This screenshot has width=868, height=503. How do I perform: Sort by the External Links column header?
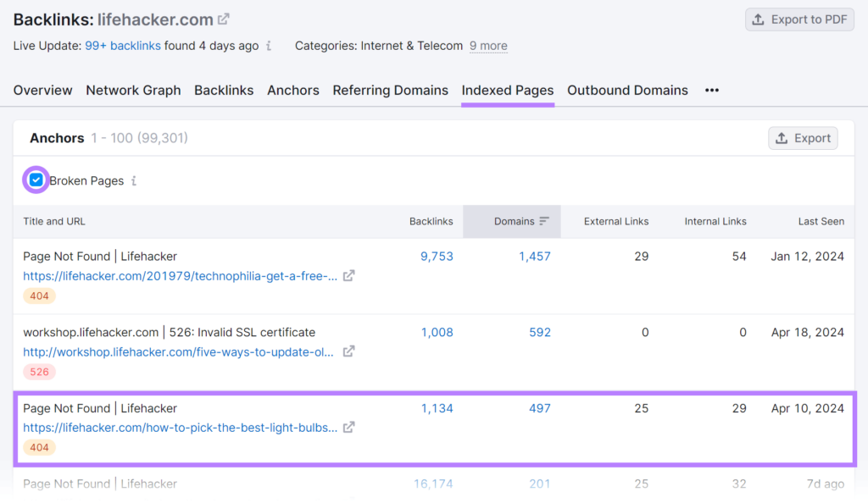[616, 221]
